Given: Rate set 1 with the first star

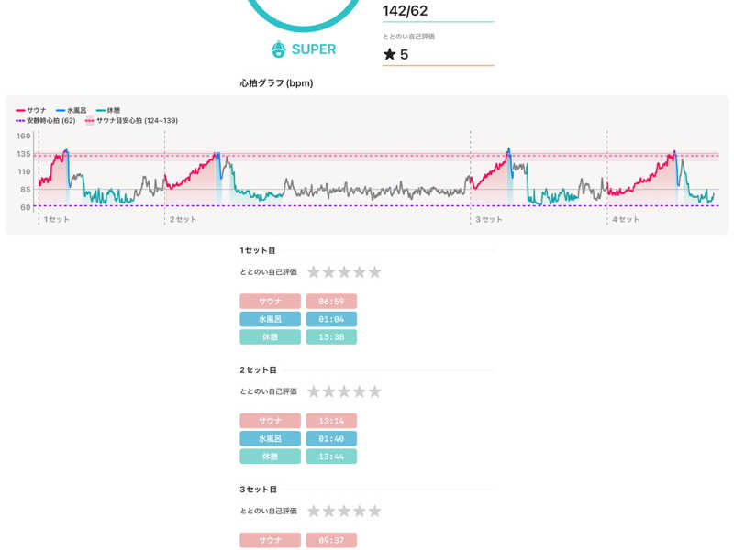Looking at the screenshot, I should [x=314, y=272].
